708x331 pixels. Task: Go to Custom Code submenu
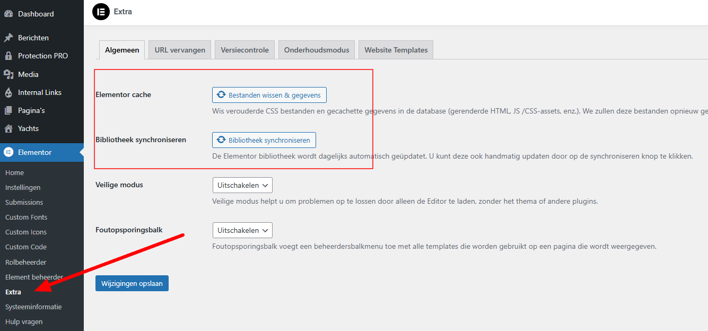click(x=26, y=247)
